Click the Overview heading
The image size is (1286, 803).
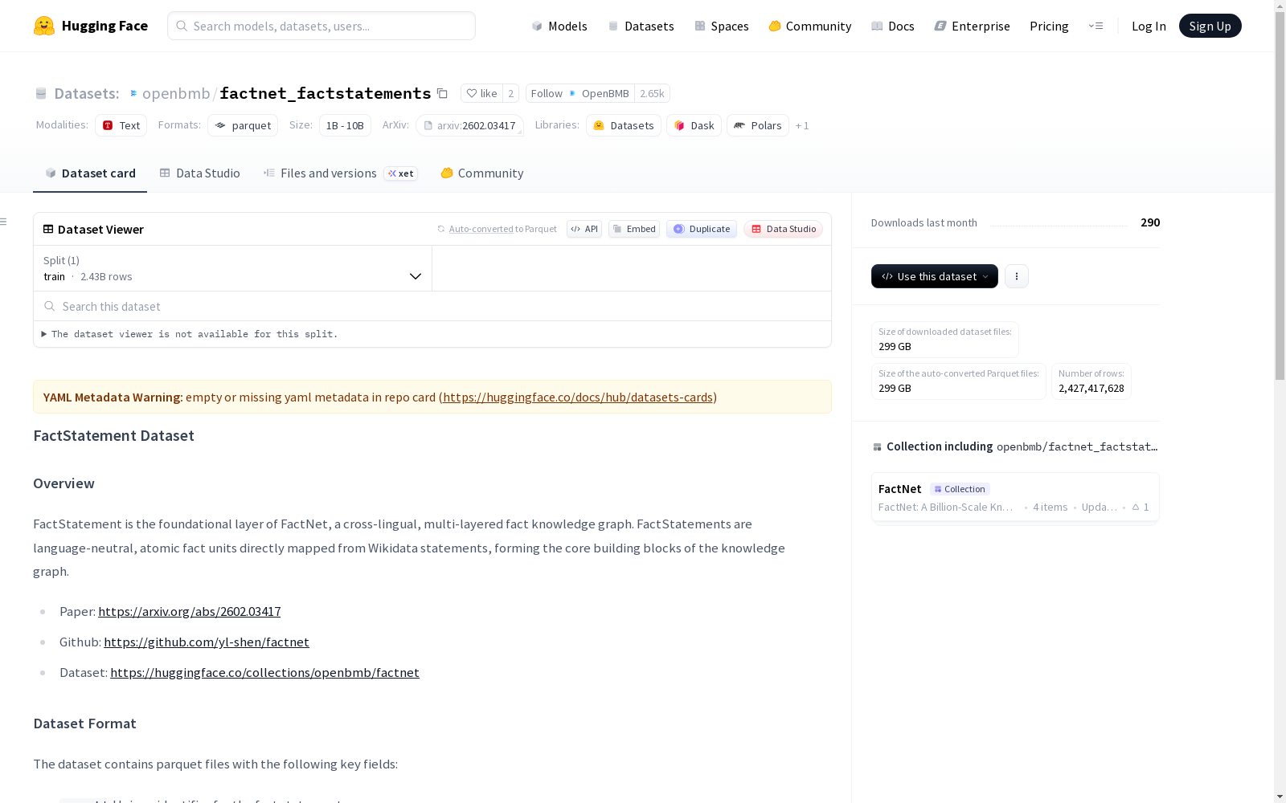click(x=63, y=483)
